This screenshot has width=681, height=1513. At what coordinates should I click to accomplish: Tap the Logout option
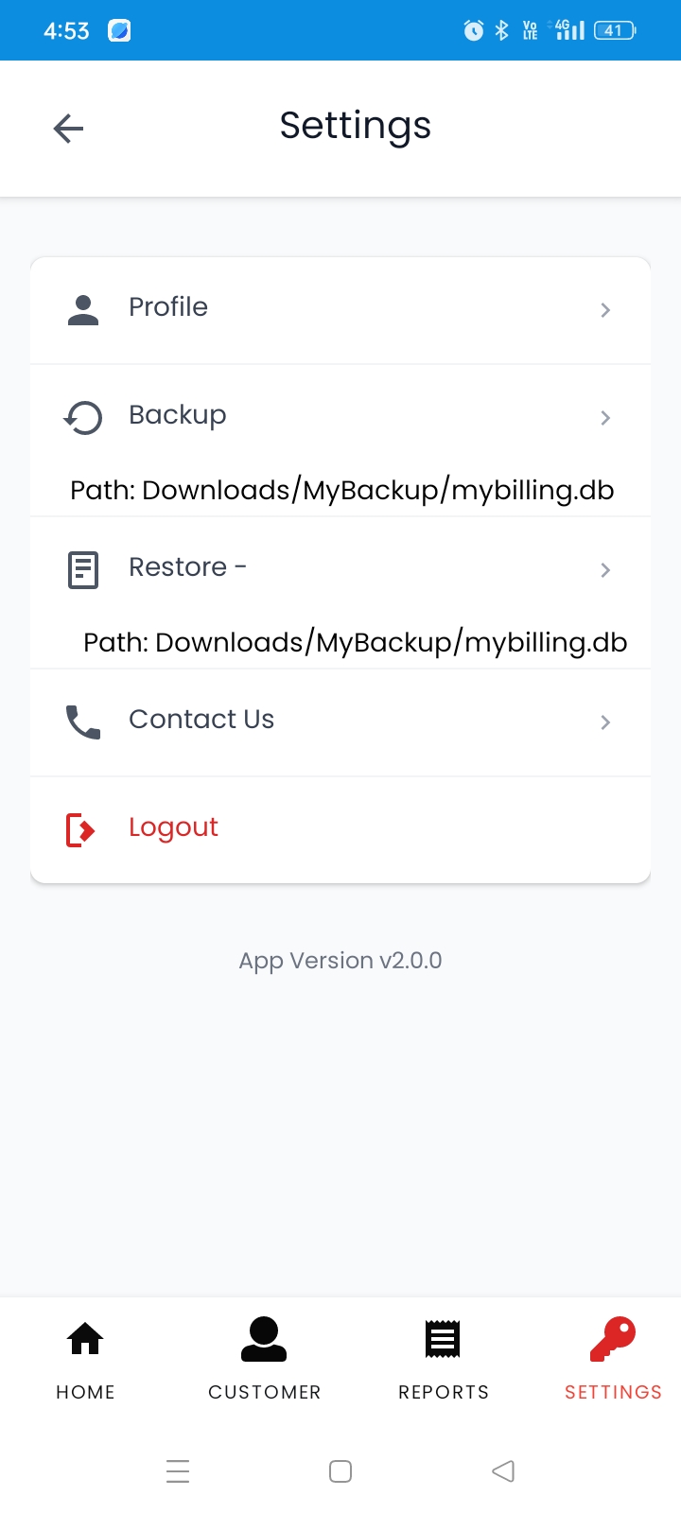[x=173, y=826]
